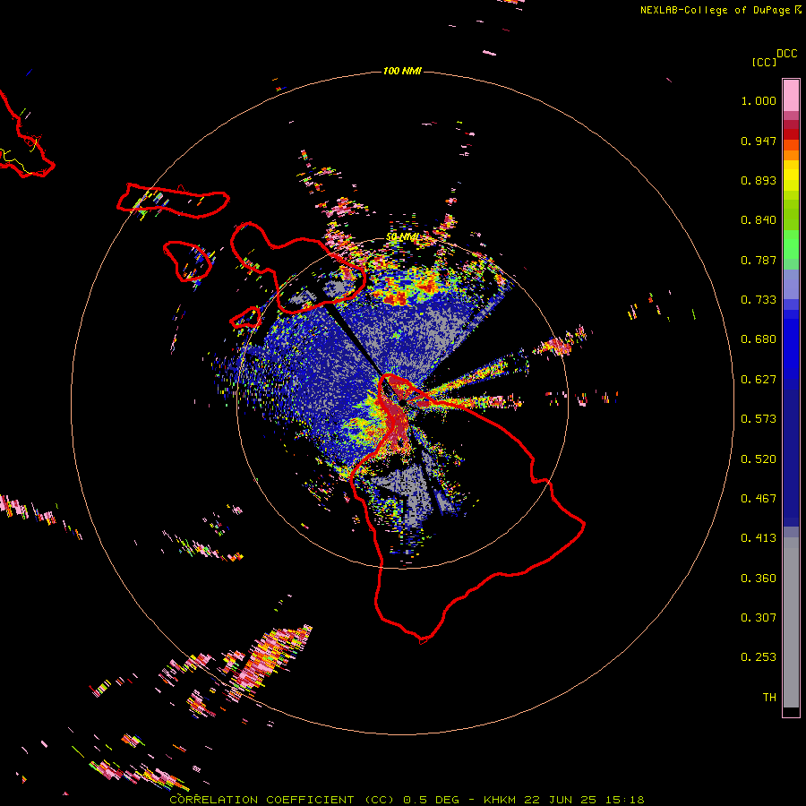806x806 pixels.
Task: Click the 0.840 value on color scale
Action: (759, 220)
